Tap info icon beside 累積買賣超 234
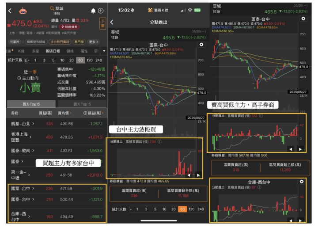Image resolution: width=318 pixels, height=228 pixels. [x=159, y=141]
